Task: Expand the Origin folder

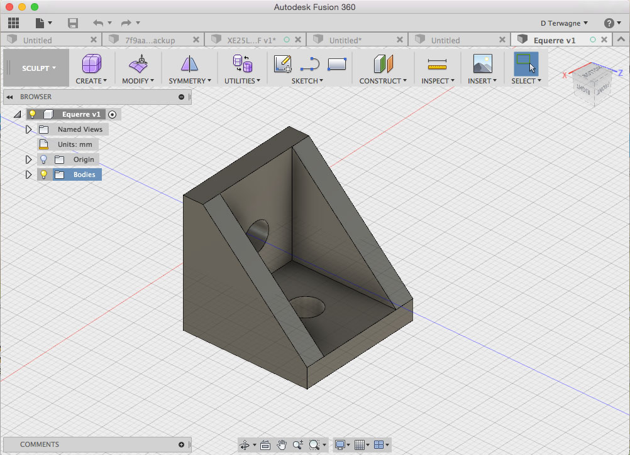Action: pyautogui.click(x=28, y=159)
